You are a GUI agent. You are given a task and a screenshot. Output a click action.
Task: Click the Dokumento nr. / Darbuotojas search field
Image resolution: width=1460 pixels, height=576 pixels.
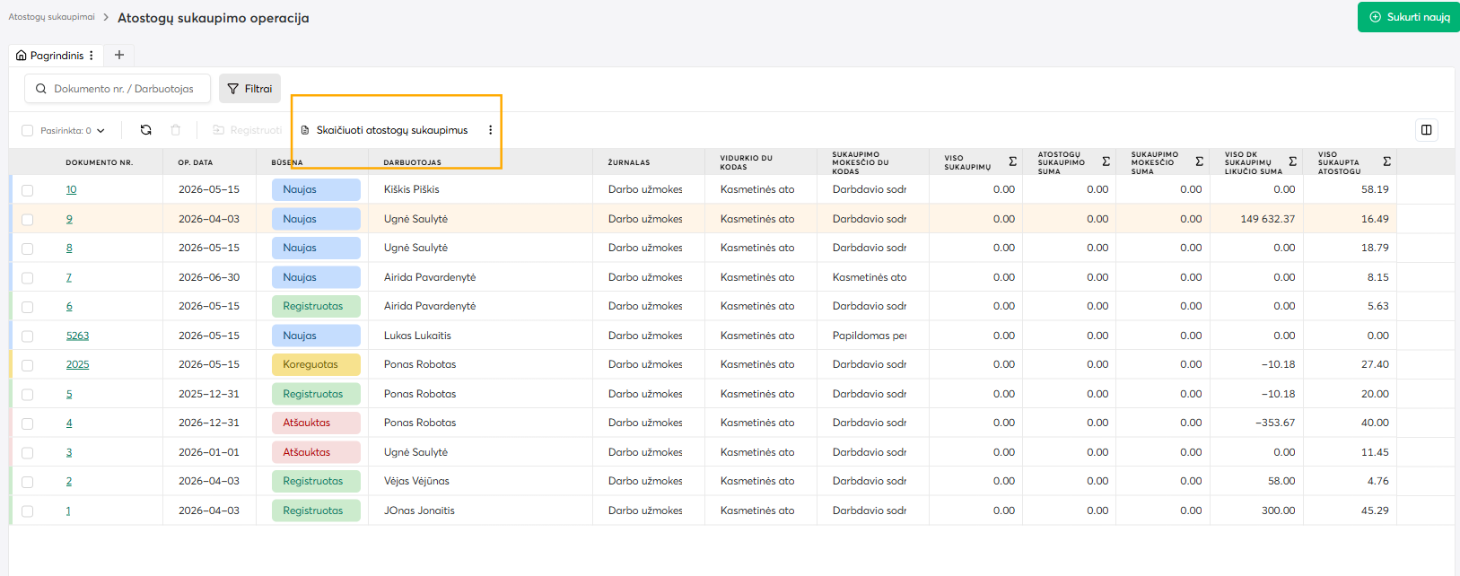pos(118,89)
